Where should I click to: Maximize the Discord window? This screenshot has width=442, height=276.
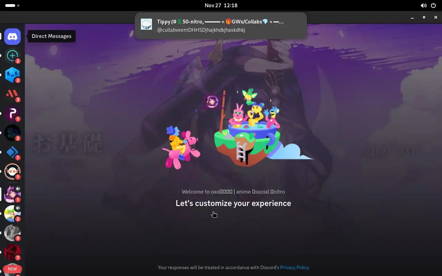[x=424, y=17]
